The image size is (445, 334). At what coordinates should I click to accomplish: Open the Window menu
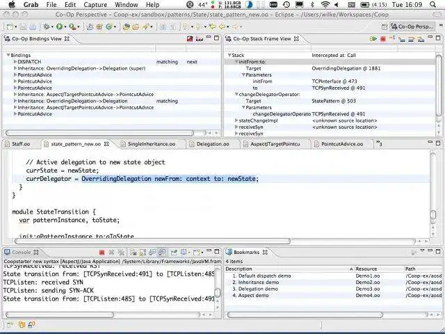[127, 5]
